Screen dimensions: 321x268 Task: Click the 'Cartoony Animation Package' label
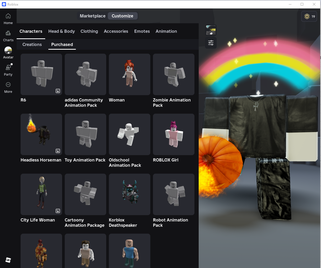[x=85, y=223]
